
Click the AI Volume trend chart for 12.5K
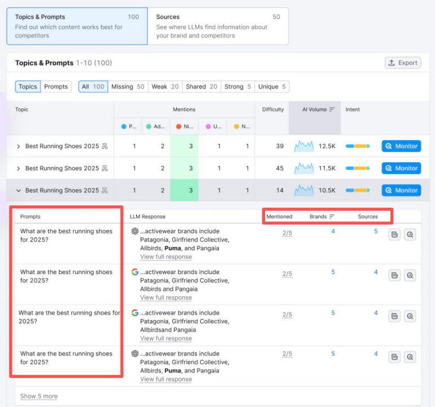point(304,146)
